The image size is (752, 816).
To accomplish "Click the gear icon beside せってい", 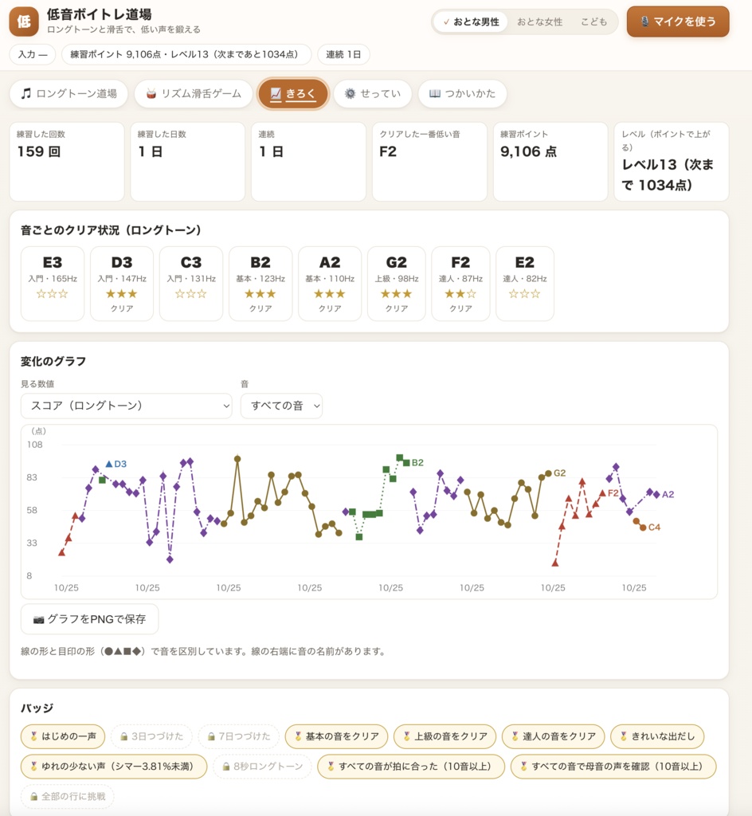I will (x=350, y=94).
